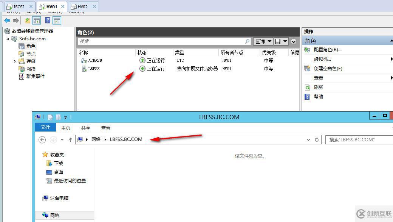The height and width of the screenshot is (222, 393).
Task: Open the 查看 tab in Explorer ribbon
Action: click(106, 128)
